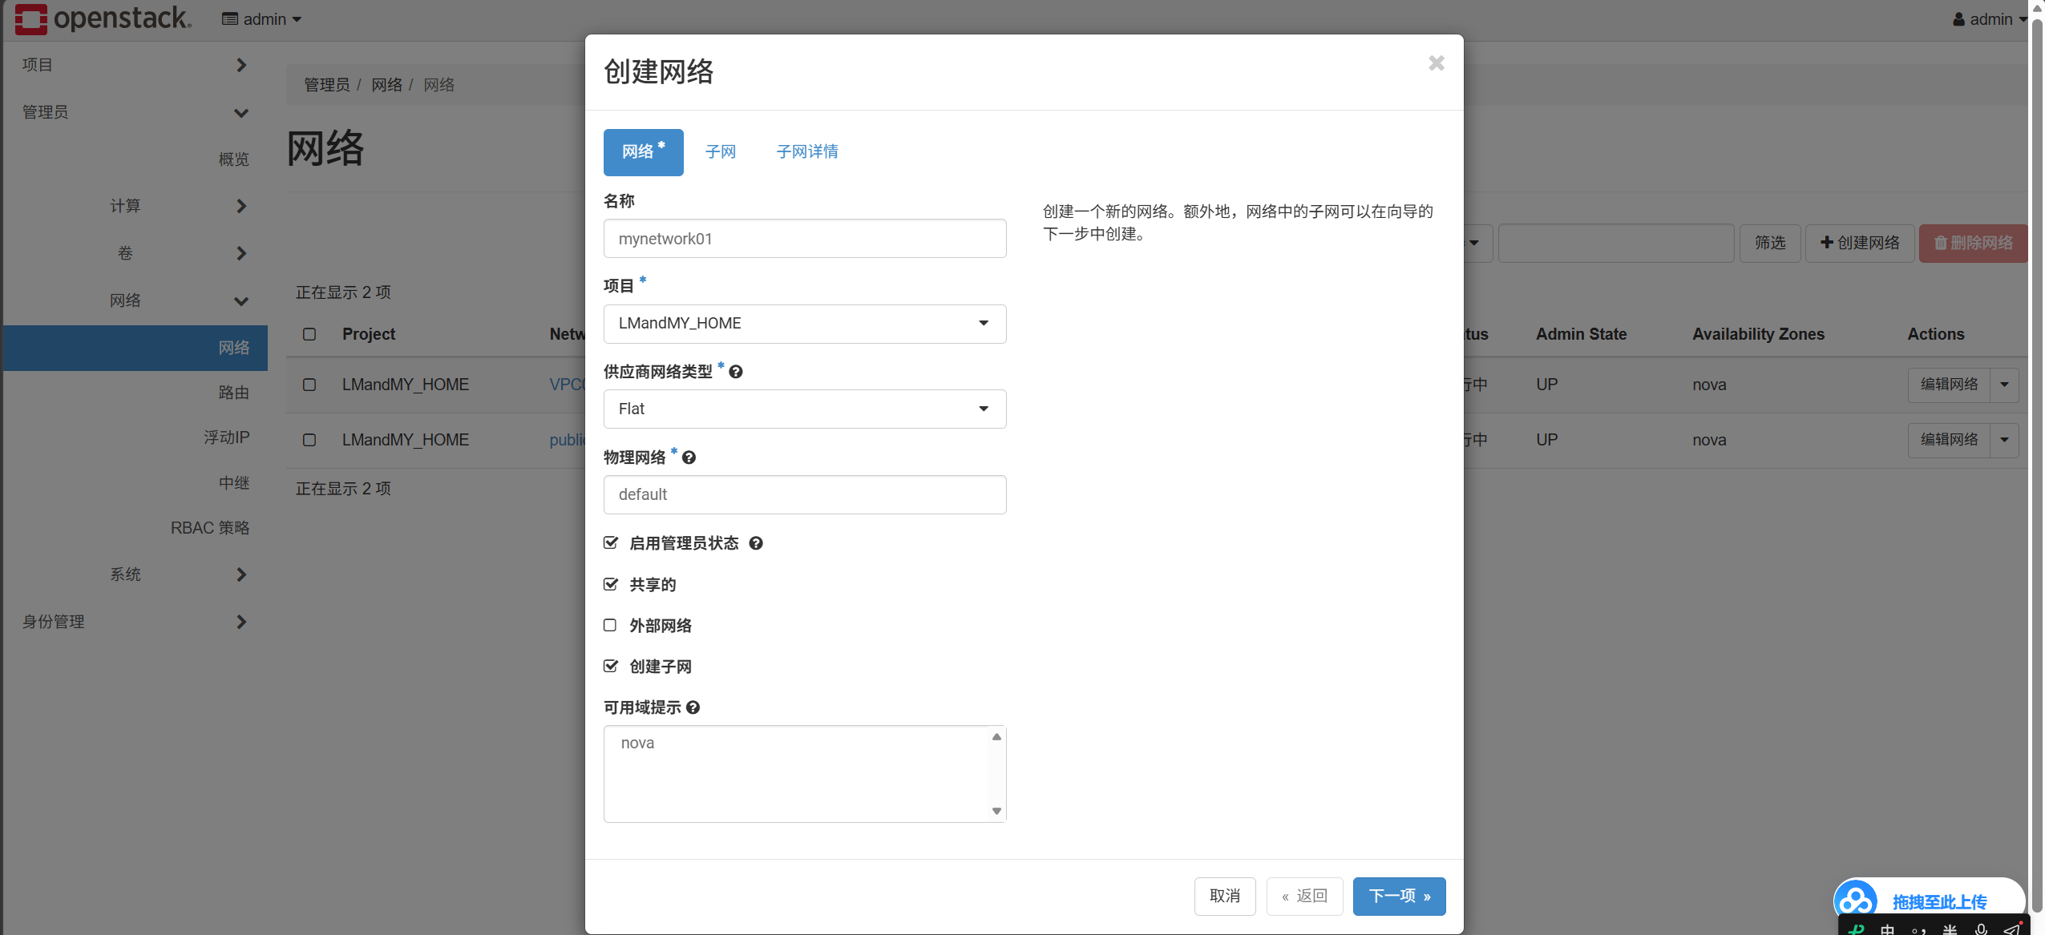Select nova in 可用域提示 list
The image size is (2045, 935).
(637, 743)
